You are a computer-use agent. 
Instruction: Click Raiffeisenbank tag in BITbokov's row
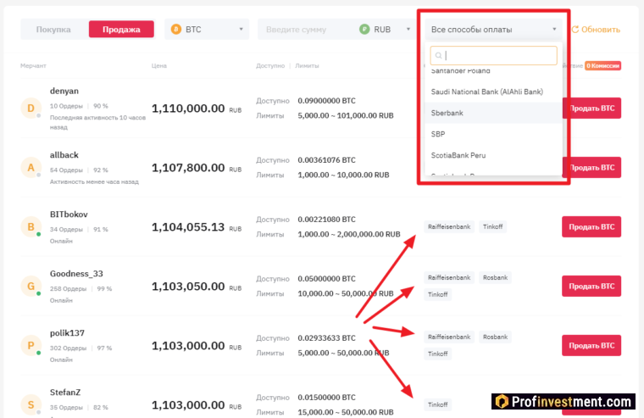(449, 227)
